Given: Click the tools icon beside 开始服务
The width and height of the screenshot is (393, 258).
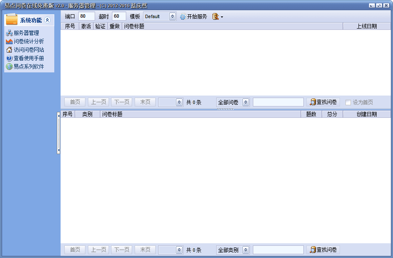Looking at the screenshot, I should (216, 17).
